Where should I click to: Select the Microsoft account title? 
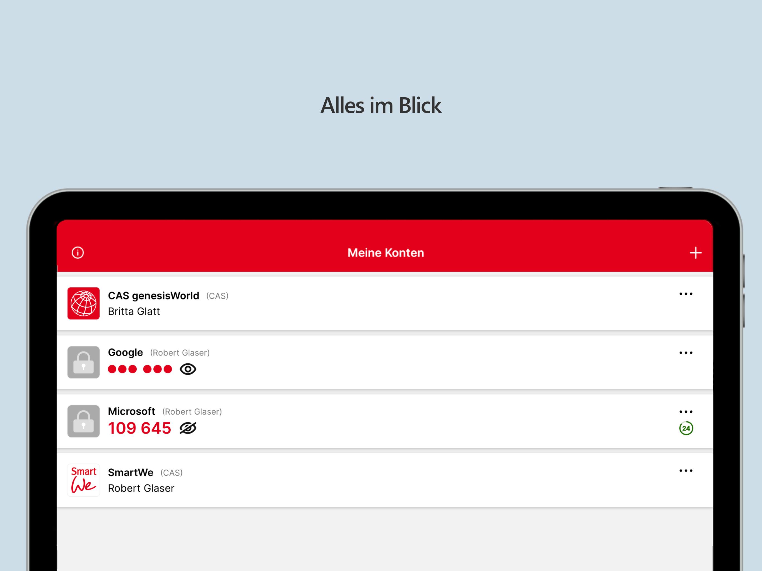coord(132,411)
